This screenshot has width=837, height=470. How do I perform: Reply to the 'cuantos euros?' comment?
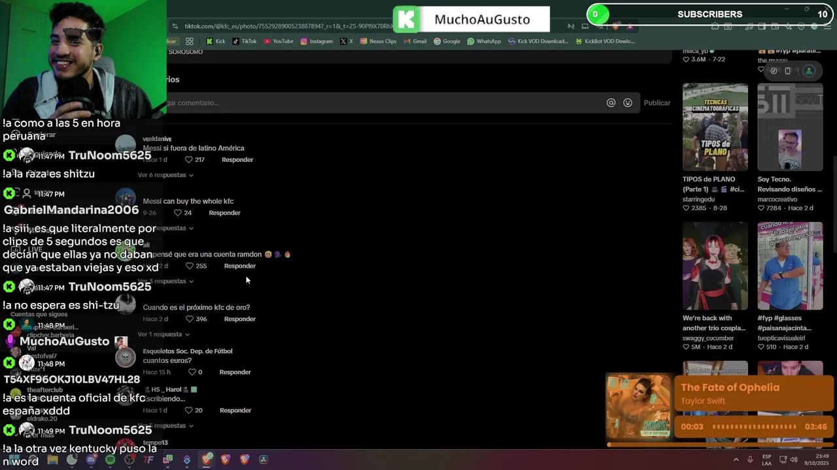(x=235, y=372)
